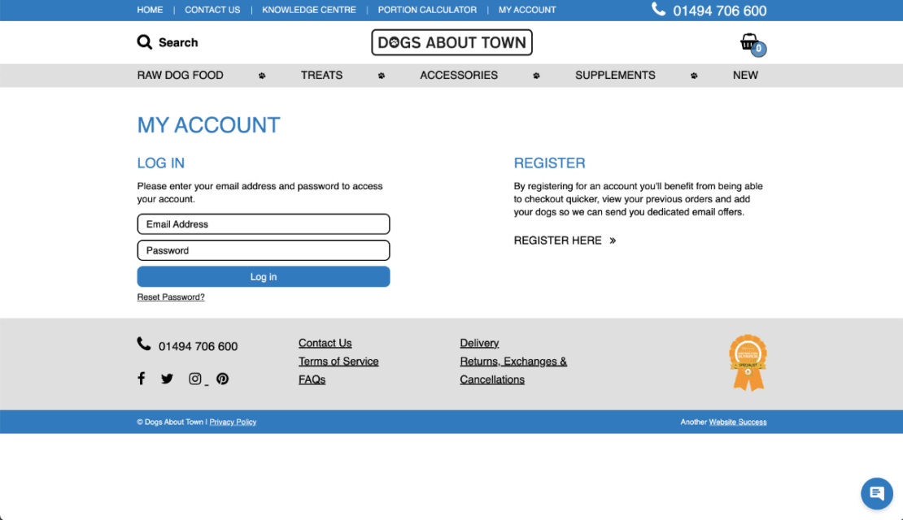Open the Instagram icon in footer
Viewport: 903px width, 520px height.
(195, 379)
